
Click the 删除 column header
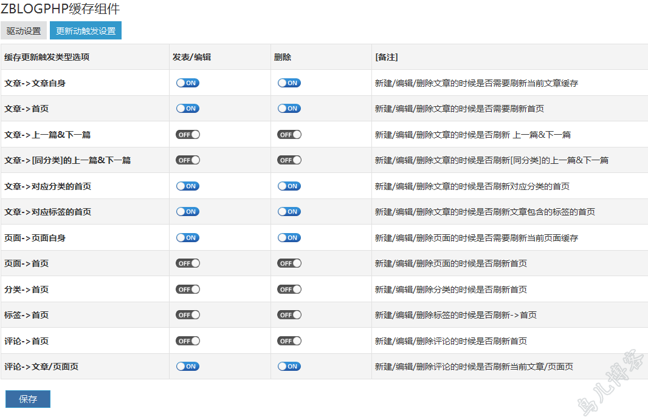(283, 57)
